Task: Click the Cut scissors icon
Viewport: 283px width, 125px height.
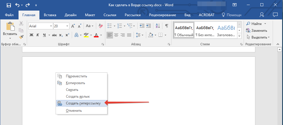Action: (21, 24)
